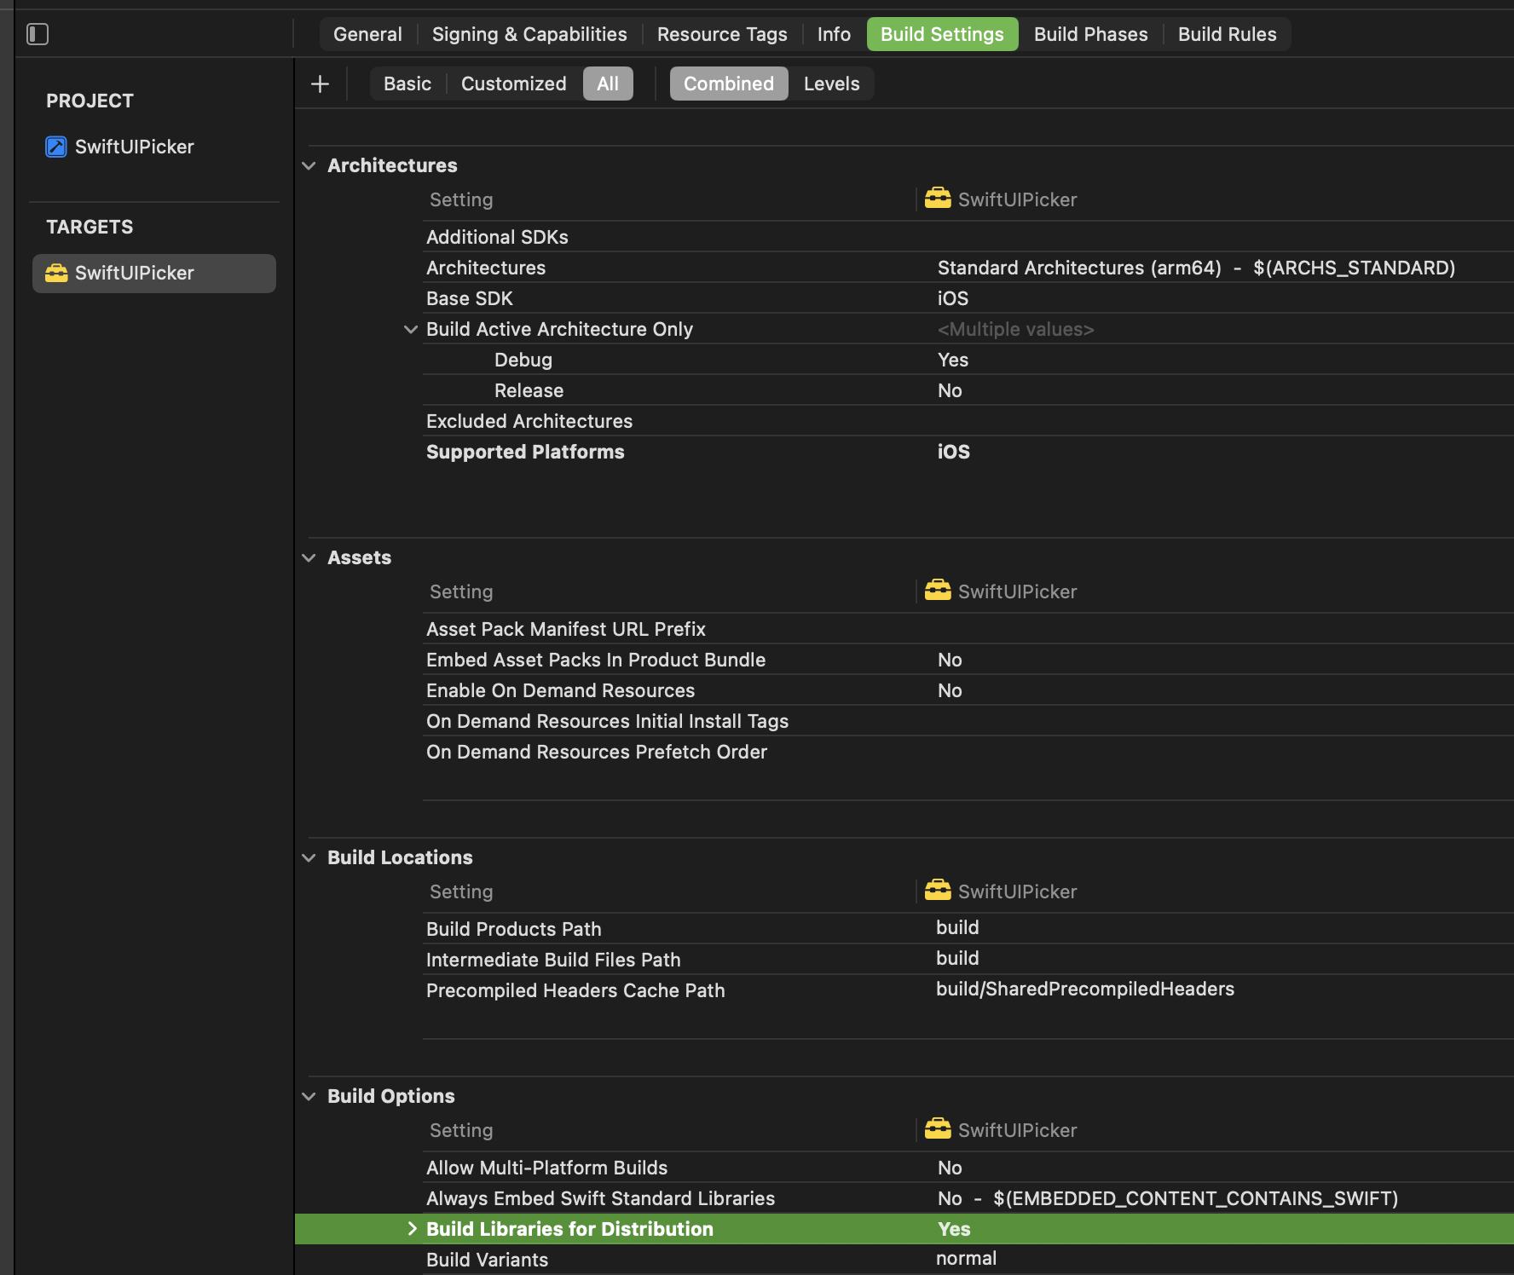Select the Architectures setting name row
This screenshot has height=1275, width=1514.
486,268
